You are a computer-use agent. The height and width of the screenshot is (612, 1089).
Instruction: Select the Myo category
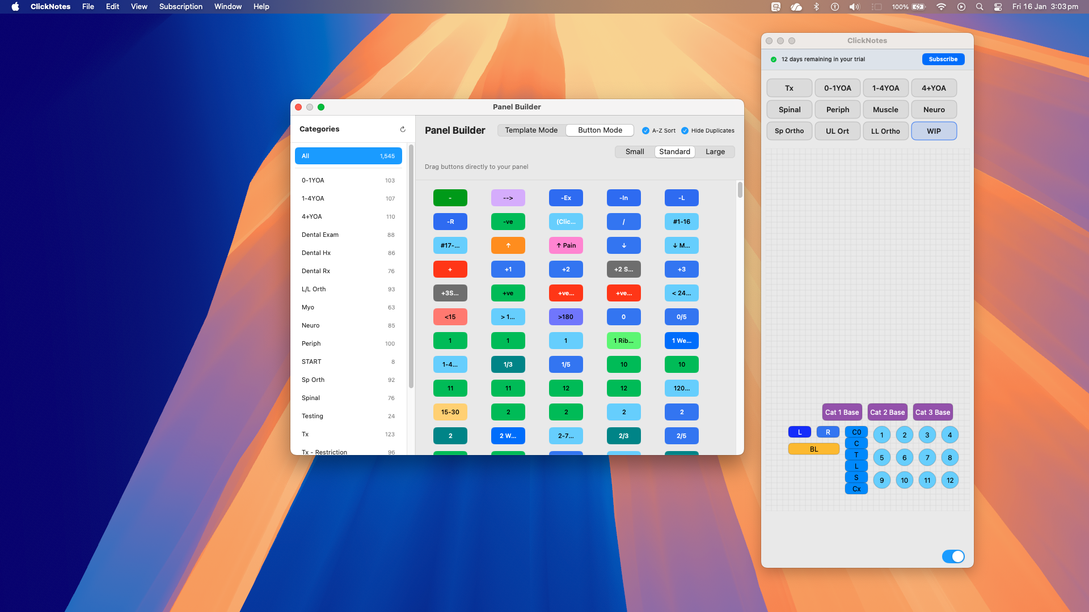348,307
